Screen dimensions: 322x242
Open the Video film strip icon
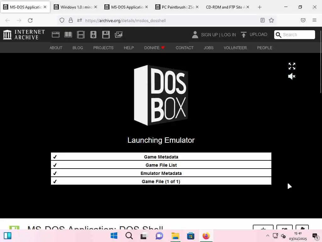(81, 35)
